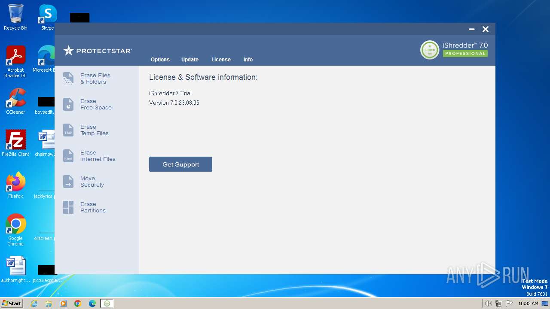Switch to the License menu

point(221,60)
